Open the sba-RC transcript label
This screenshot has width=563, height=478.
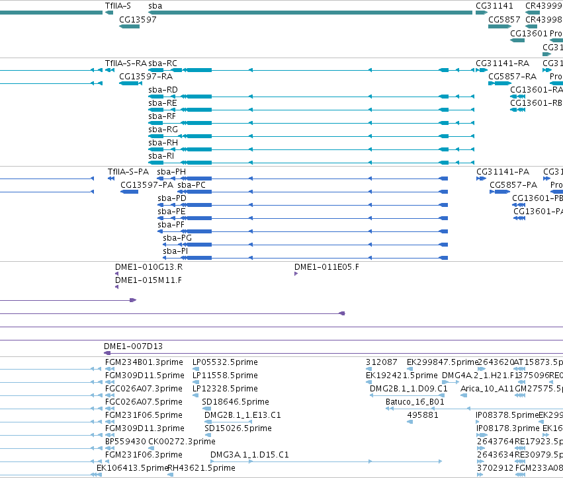click(163, 63)
